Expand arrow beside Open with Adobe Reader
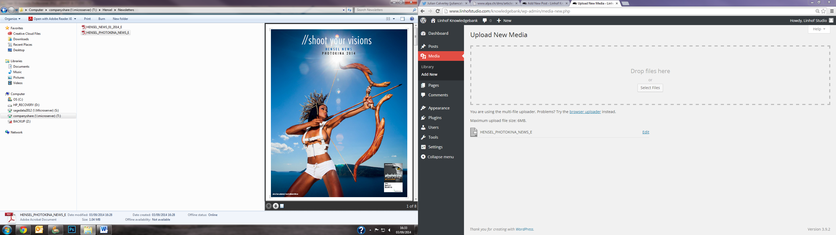Screen dimensions: 836x235 pyautogui.click(x=75, y=19)
